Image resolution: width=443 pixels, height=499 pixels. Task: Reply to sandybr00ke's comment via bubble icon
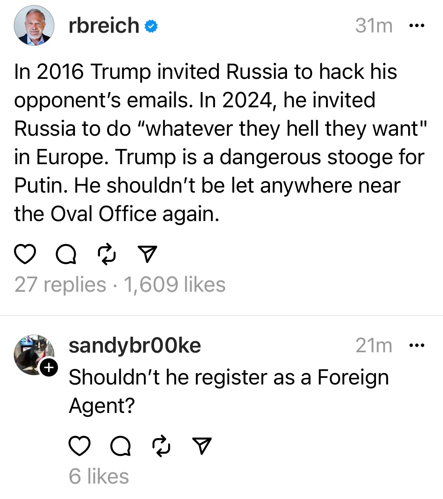click(121, 446)
